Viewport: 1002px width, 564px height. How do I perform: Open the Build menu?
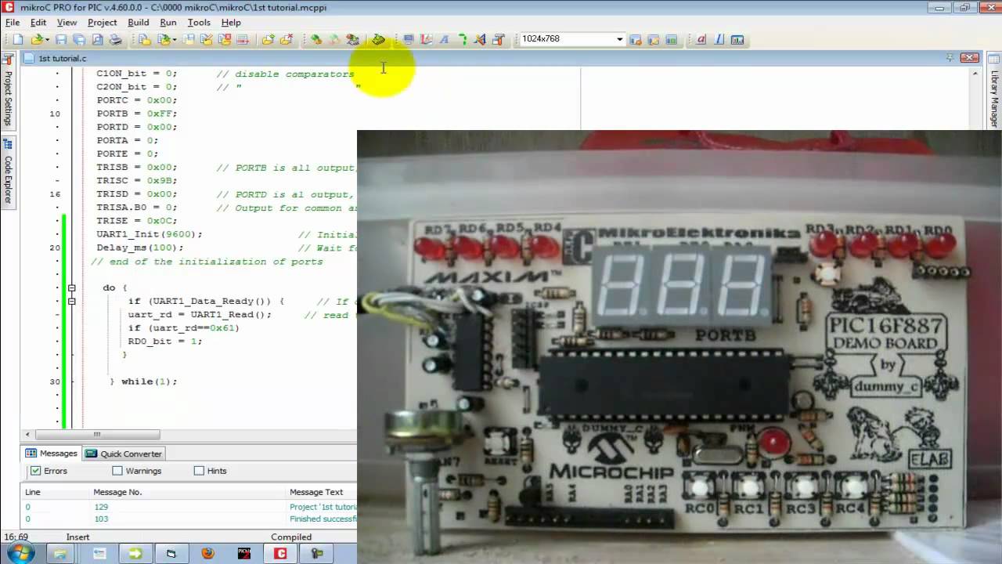(x=139, y=23)
